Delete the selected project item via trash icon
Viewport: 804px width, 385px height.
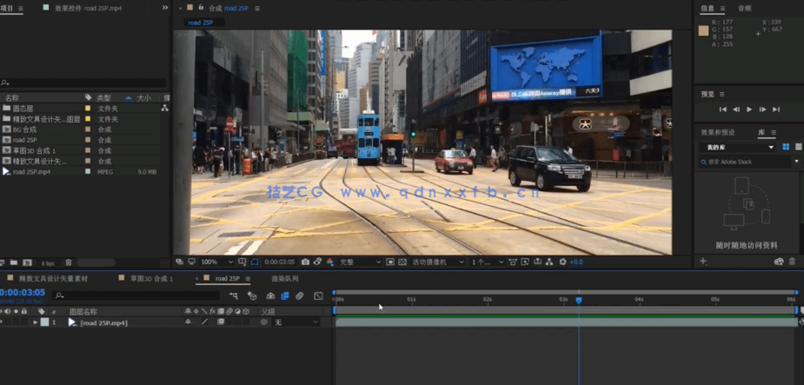69,262
